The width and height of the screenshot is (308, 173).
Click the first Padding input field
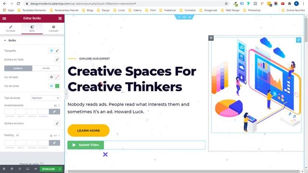[10, 143]
